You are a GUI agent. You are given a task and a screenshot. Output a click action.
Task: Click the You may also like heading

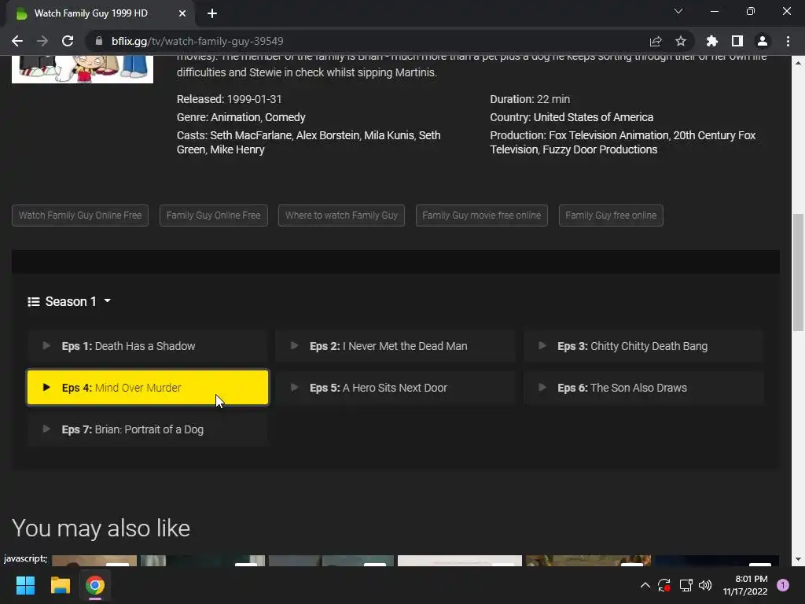pyautogui.click(x=101, y=528)
